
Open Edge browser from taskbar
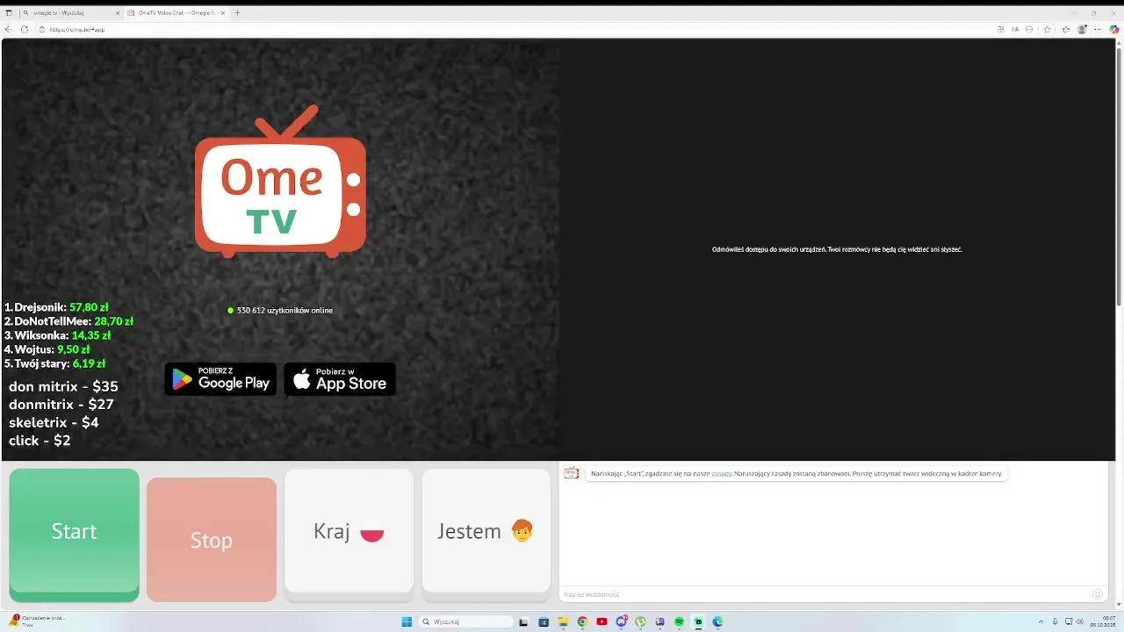[717, 621]
